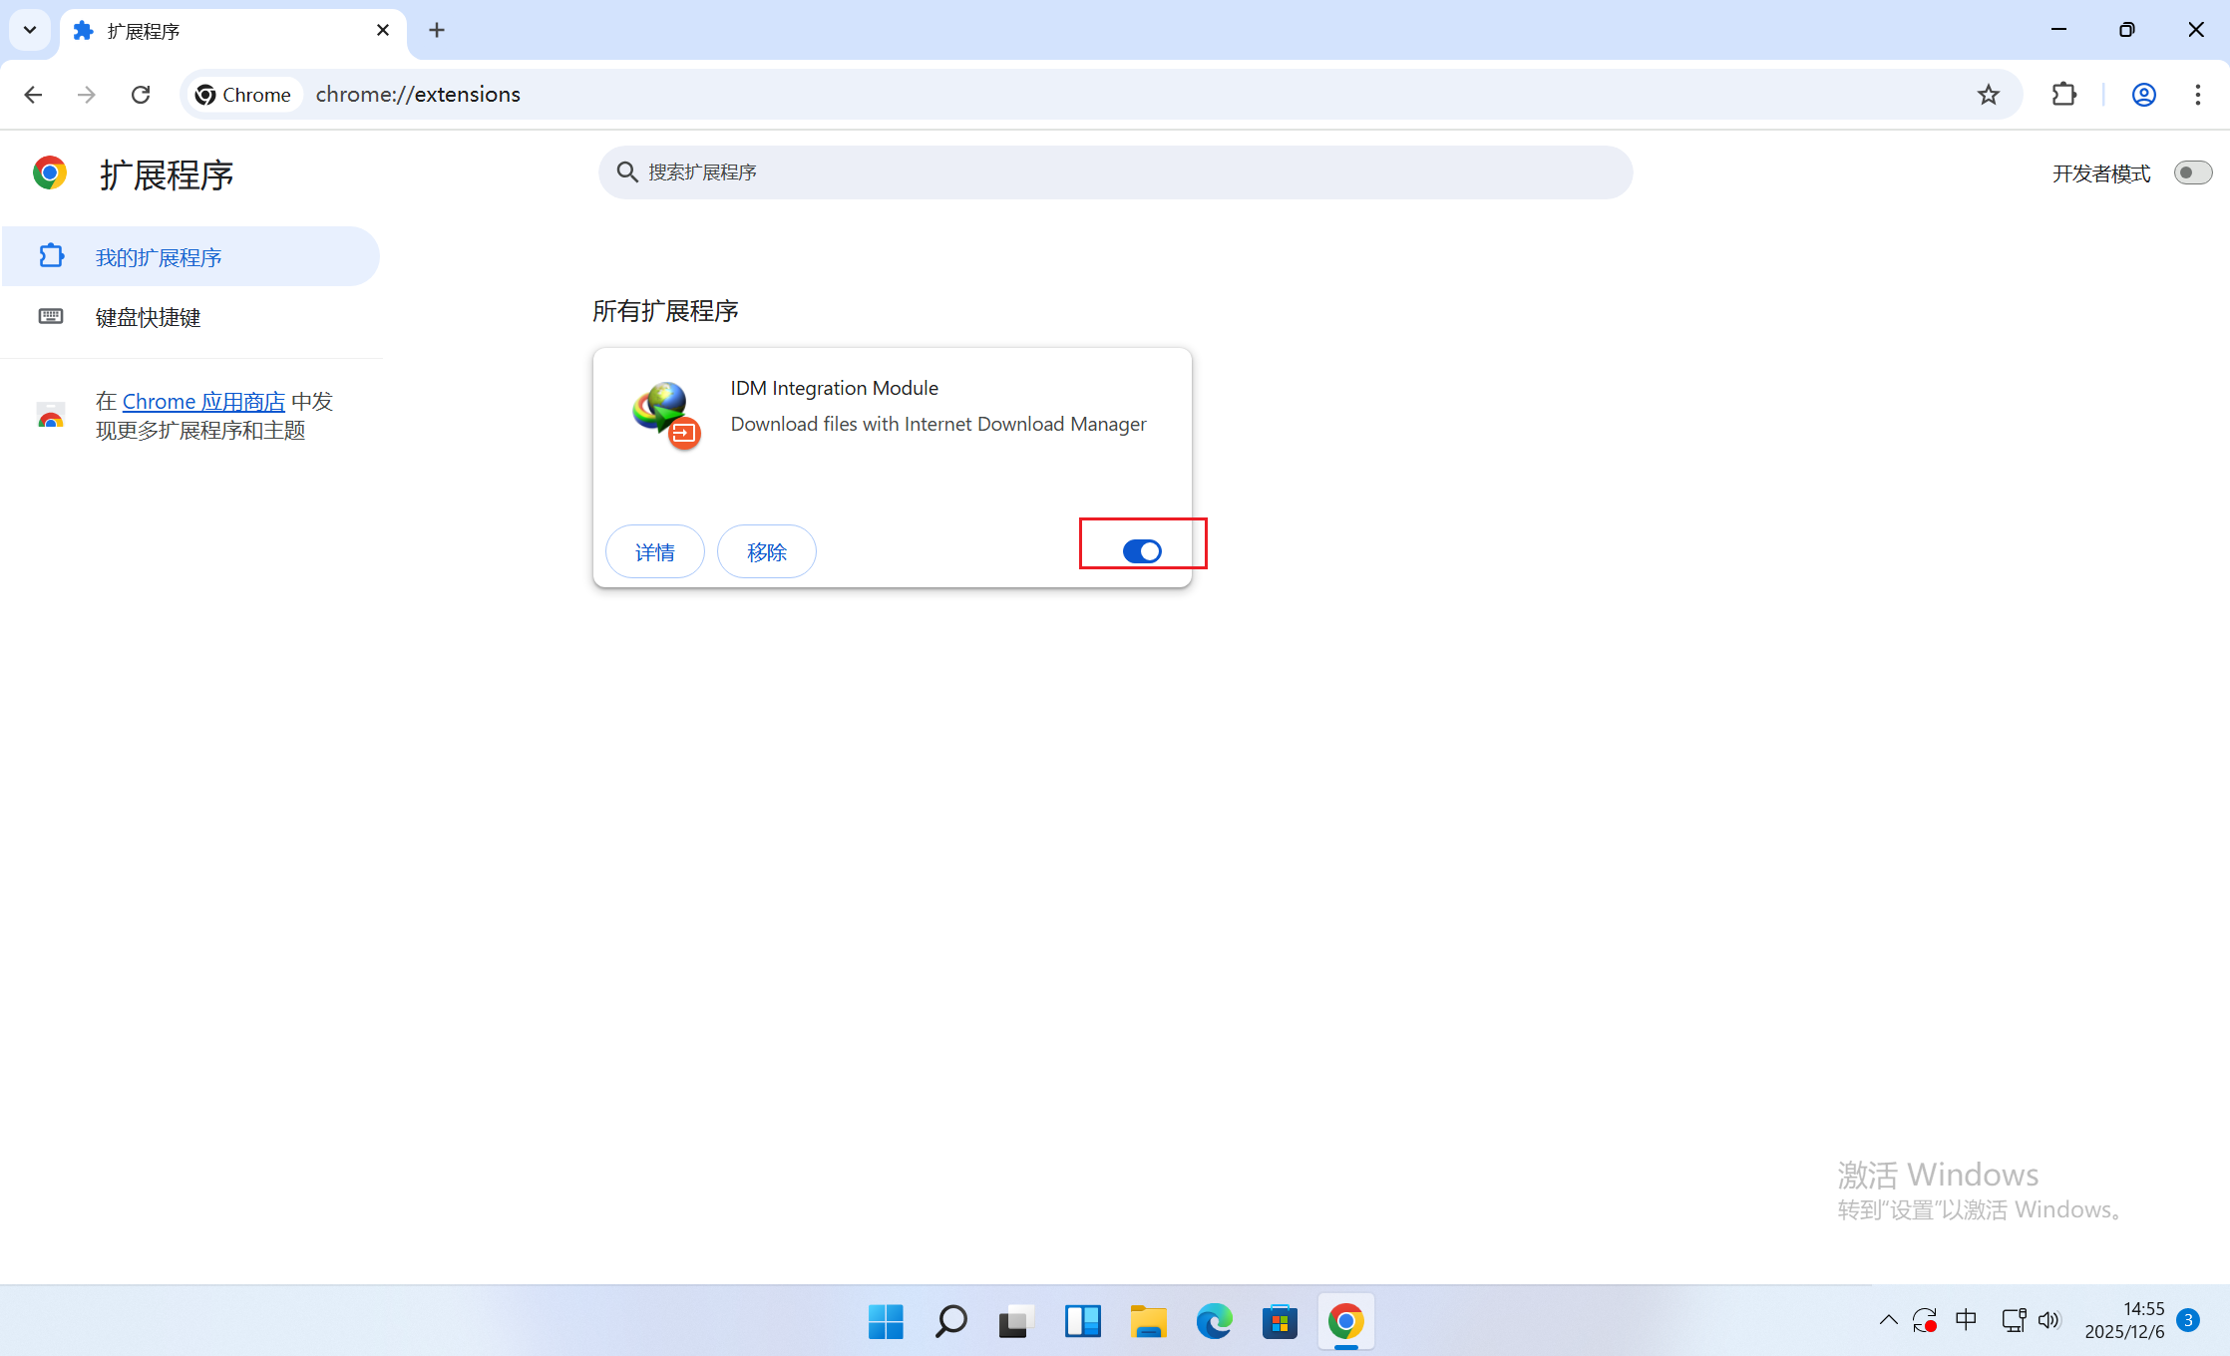Open File Explorer from taskbar
2230x1356 pixels.
tap(1148, 1321)
